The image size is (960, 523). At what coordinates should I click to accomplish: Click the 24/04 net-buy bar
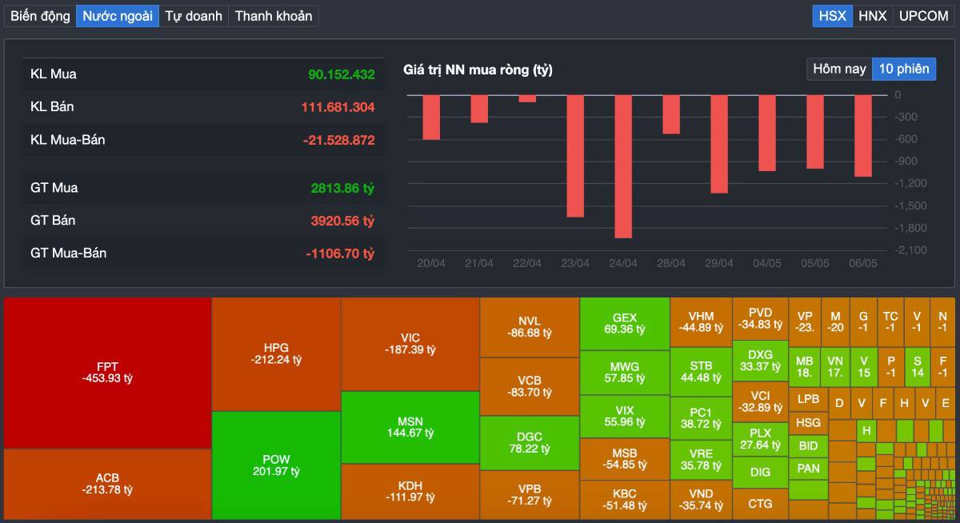pyautogui.click(x=623, y=166)
